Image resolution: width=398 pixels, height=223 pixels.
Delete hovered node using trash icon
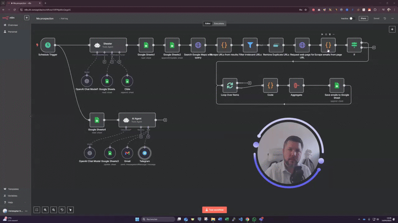[330, 34]
